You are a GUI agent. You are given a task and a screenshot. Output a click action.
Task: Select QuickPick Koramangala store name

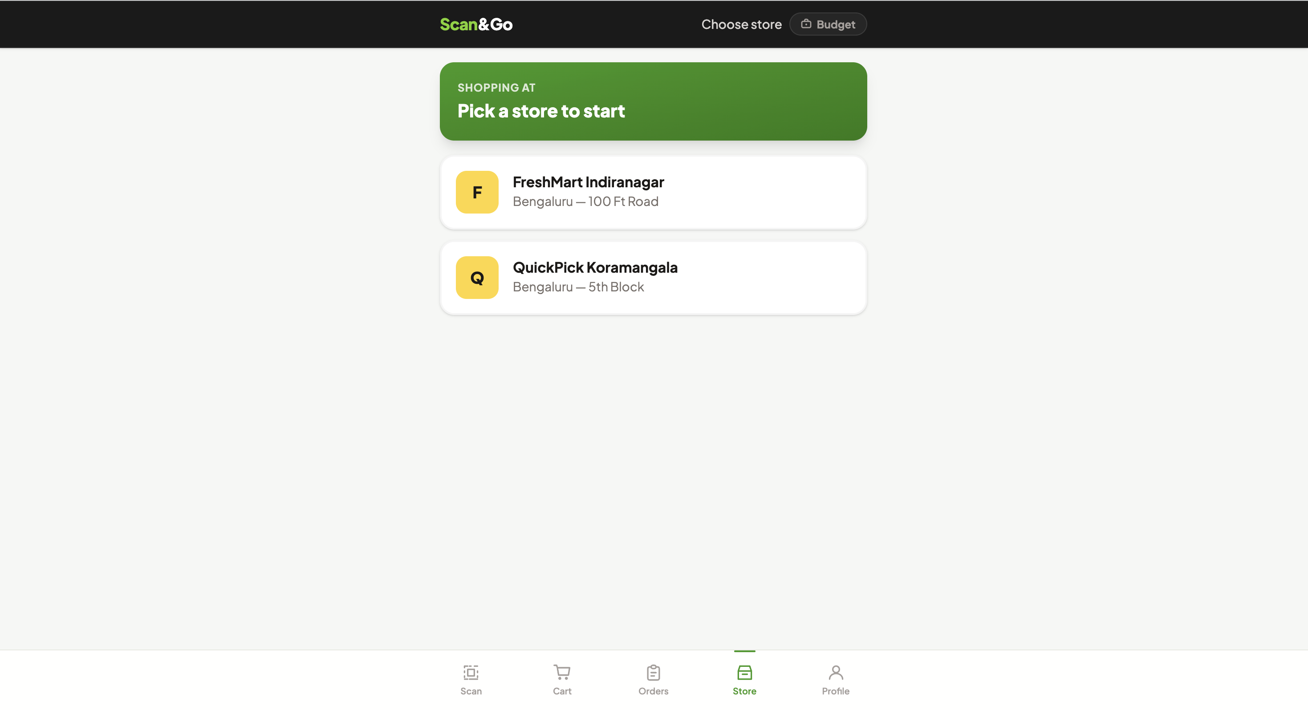[x=595, y=267]
